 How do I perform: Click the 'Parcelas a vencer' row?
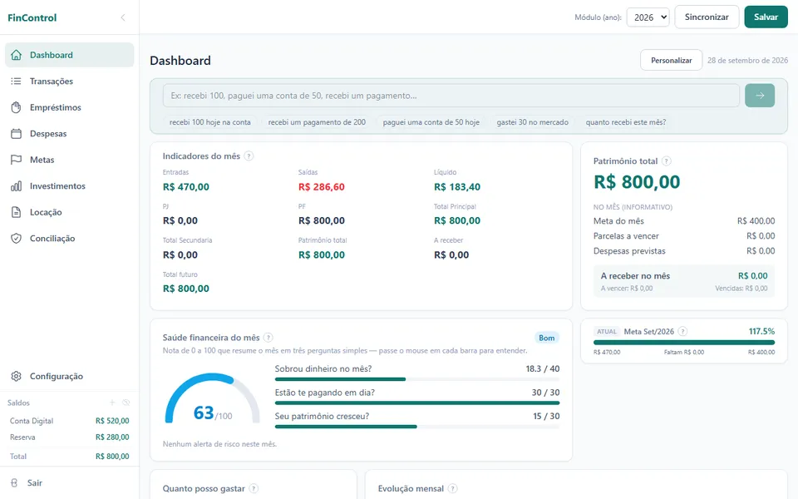pos(684,235)
